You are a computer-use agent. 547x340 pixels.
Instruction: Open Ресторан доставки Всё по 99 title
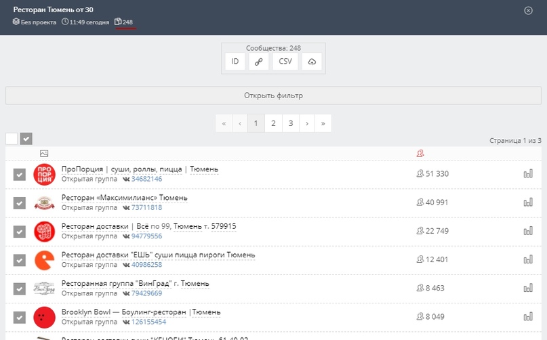coord(149,226)
